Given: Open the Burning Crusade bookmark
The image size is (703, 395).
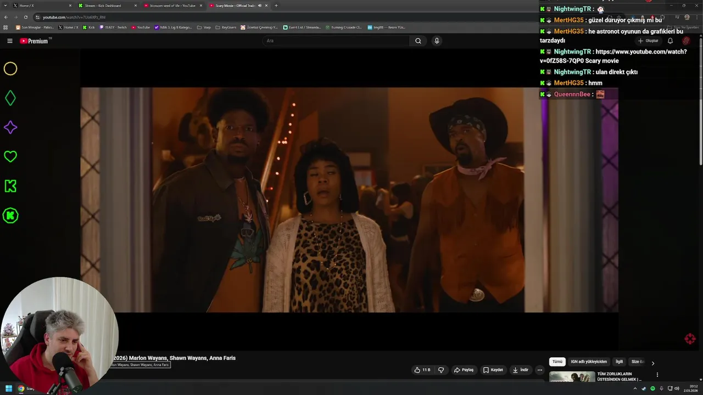Looking at the screenshot, I should [343, 27].
